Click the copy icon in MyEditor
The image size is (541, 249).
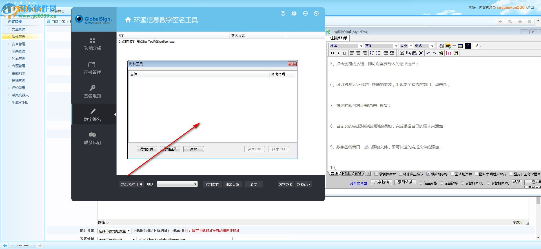tap(408, 53)
